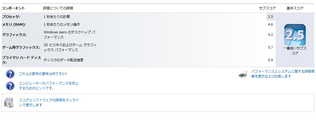Click the 基本スコア column header

click(295, 8)
